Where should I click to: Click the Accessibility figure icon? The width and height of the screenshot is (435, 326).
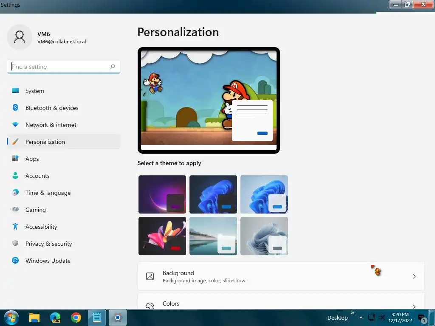15,227
